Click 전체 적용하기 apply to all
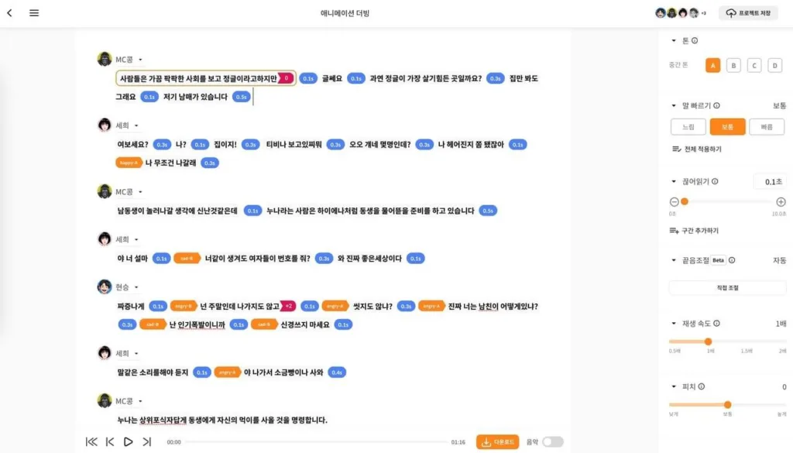Screen dimensions: 793x453 coord(697,149)
